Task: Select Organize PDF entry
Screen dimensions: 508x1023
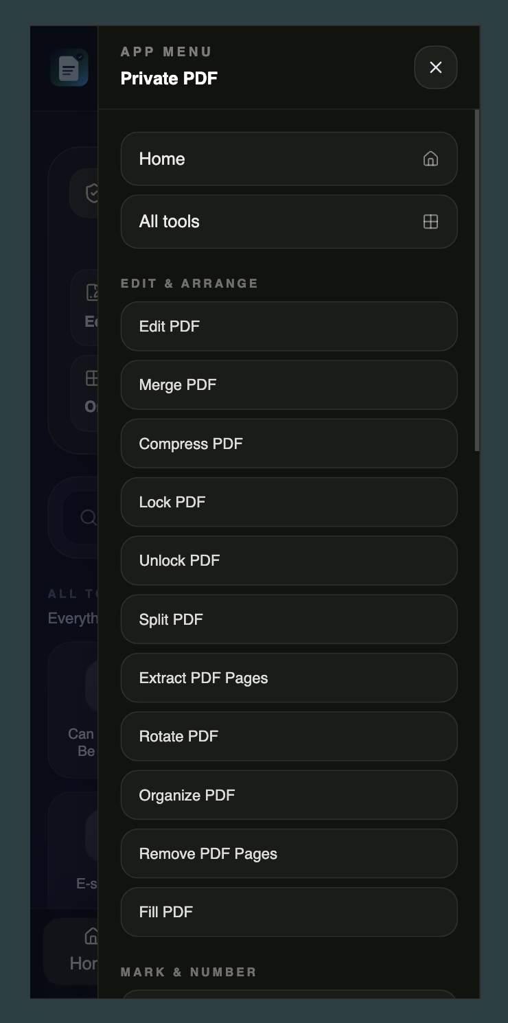Action: 288,795
